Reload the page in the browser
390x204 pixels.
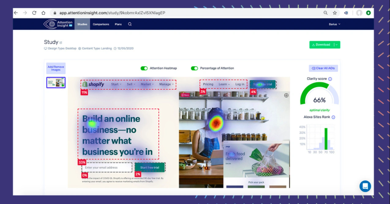[34, 13]
